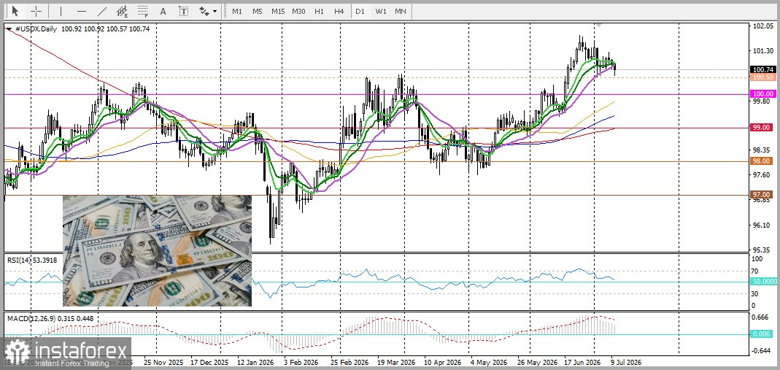This screenshot has height=370, width=780.
Task: Click the 3 Feb 2026 date label
Action: 299,361
